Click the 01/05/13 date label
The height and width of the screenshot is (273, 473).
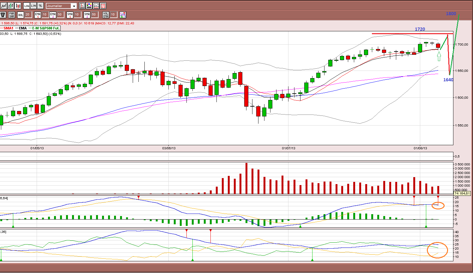[37, 148]
